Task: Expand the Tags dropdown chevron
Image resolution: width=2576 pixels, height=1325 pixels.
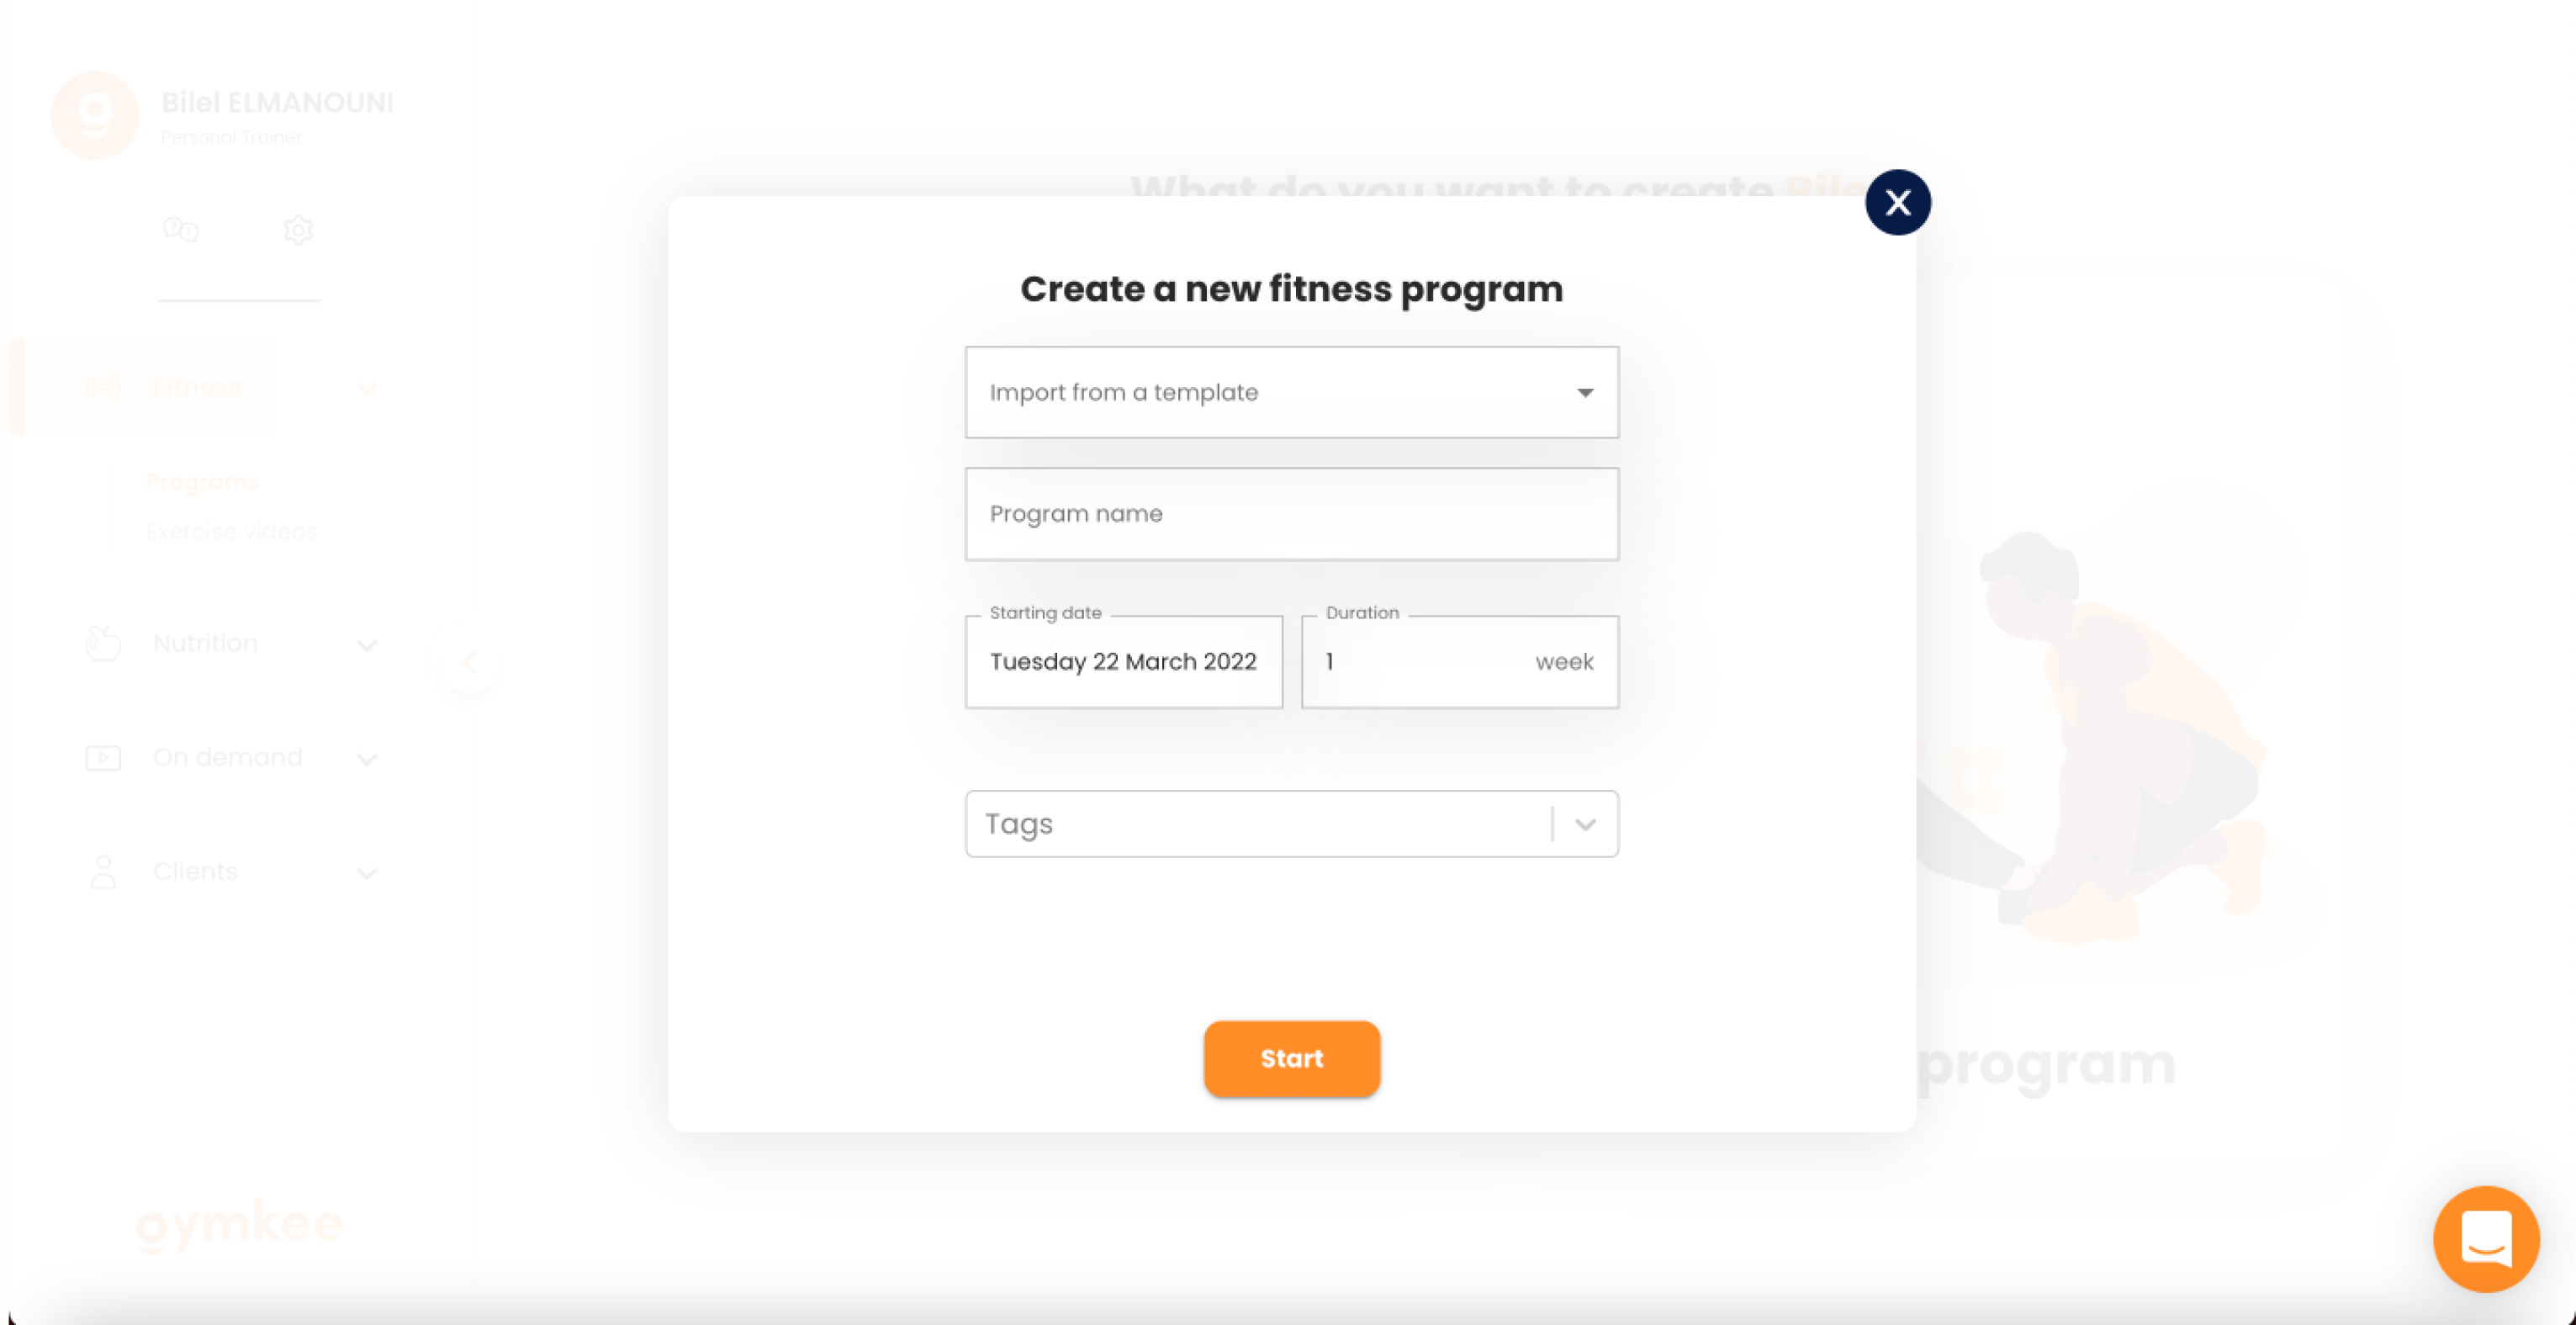Action: 1585,824
